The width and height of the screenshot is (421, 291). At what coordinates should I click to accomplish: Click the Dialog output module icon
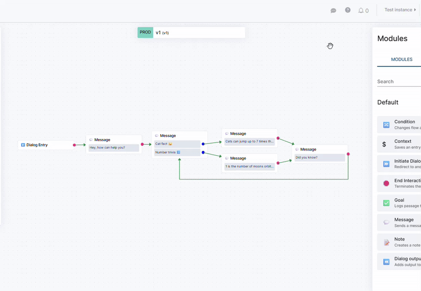point(386,262)
